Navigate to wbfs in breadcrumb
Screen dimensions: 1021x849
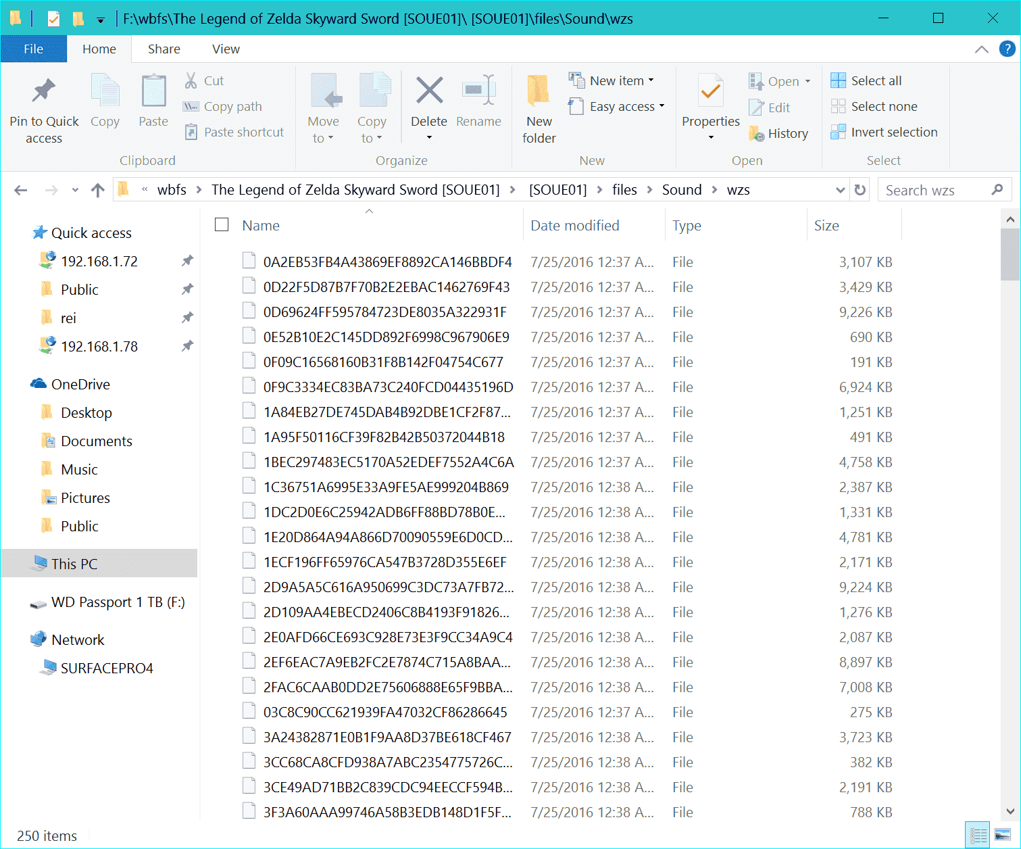tap(172, 190)
